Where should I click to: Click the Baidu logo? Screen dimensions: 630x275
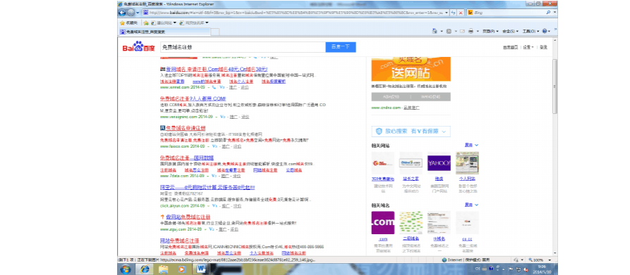coord(138,47)
